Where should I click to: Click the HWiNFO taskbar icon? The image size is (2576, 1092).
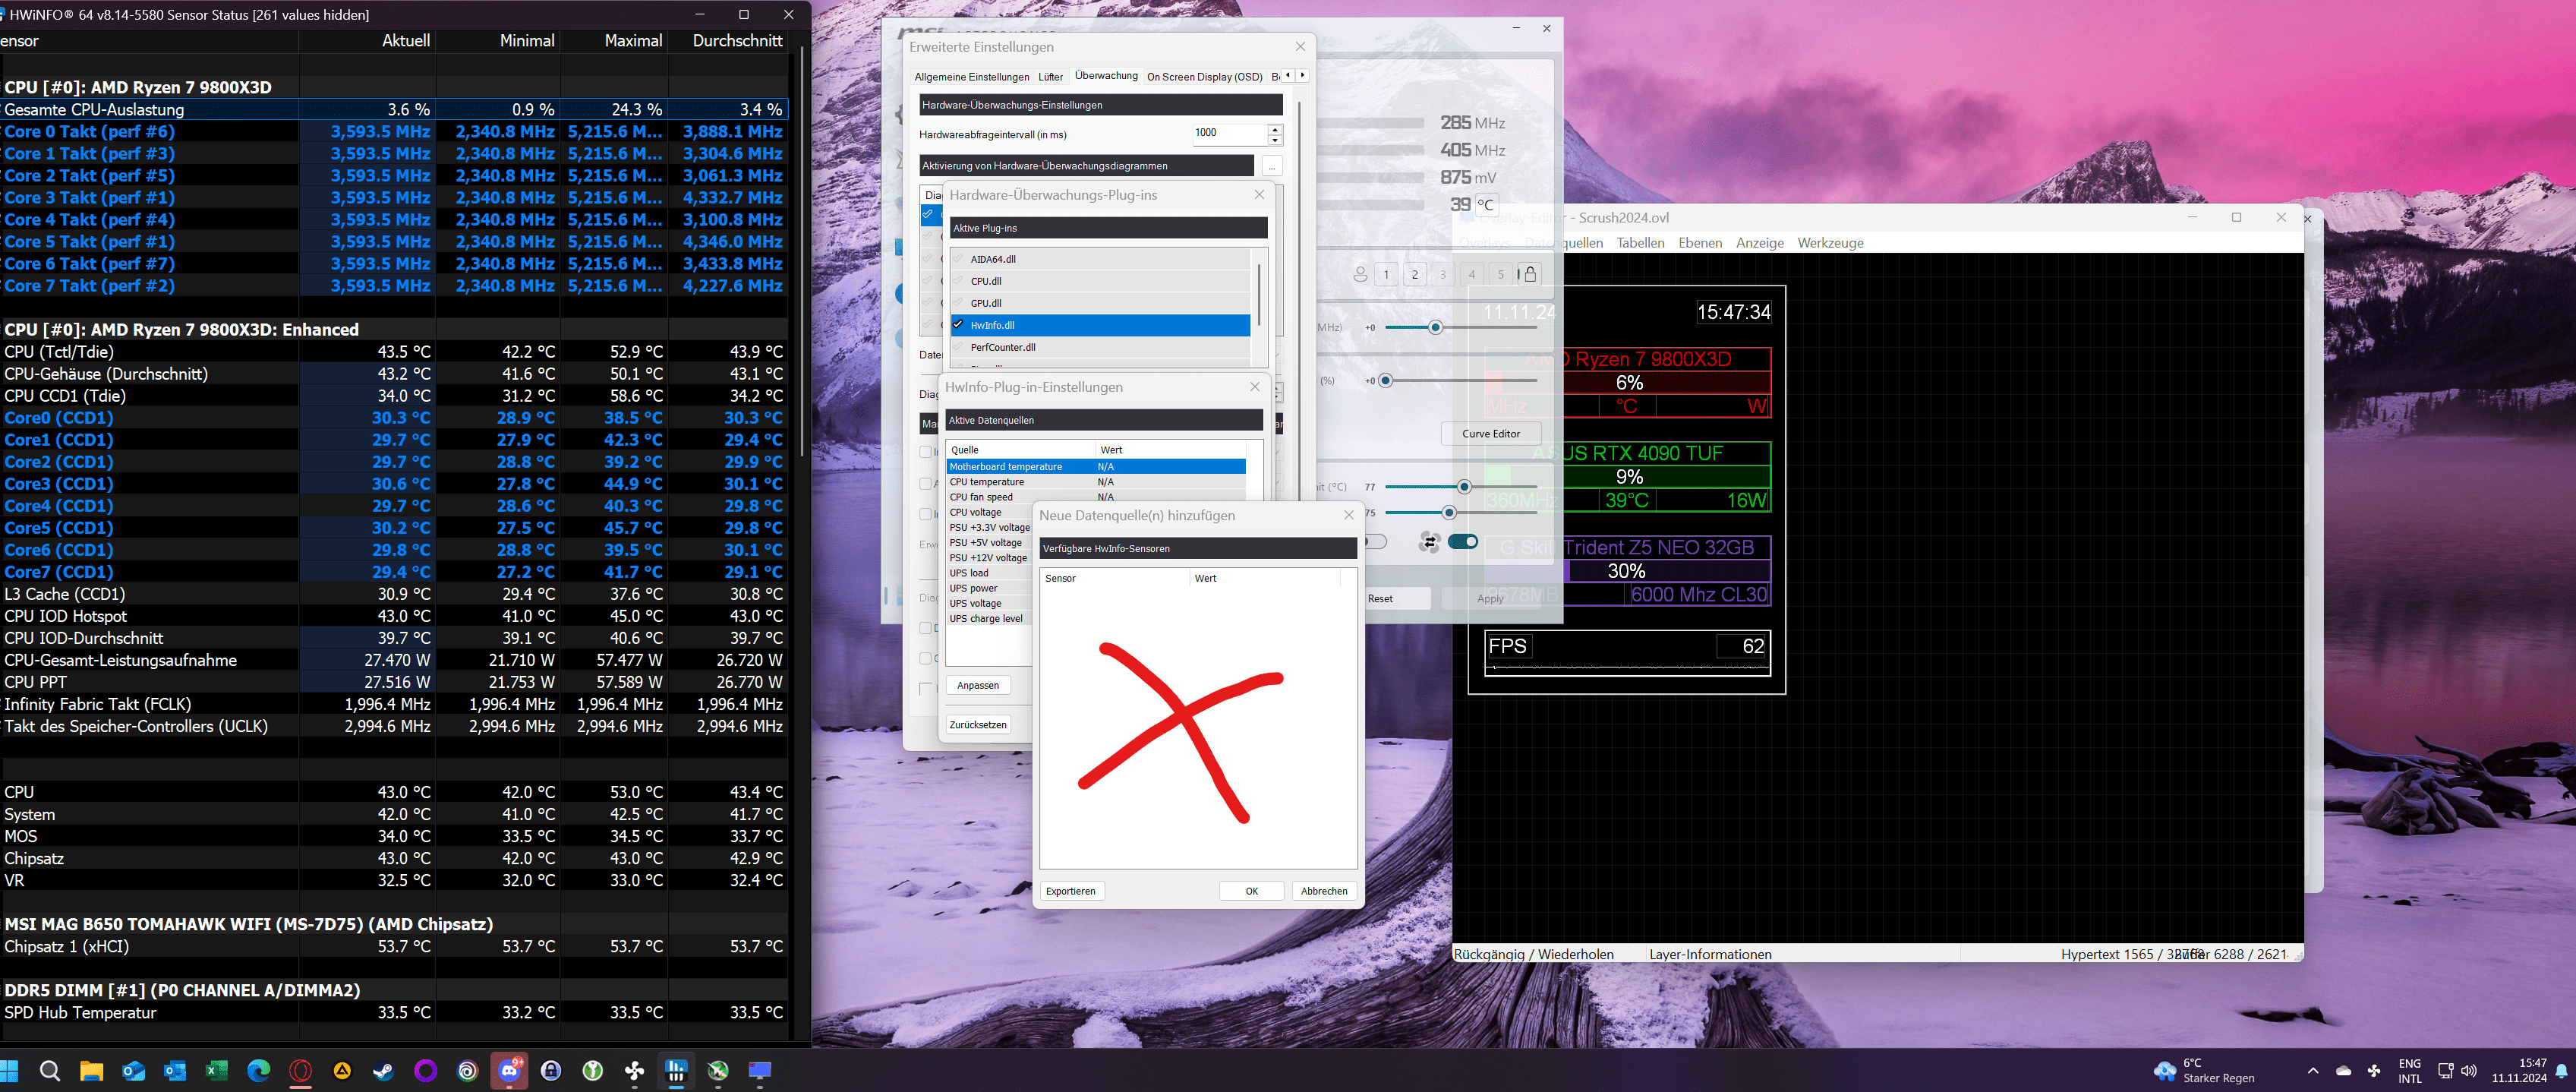point(676,1071)
